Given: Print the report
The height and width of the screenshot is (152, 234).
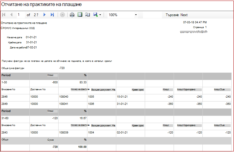Looking at the screenshot, I should click(x=72, y=15).
